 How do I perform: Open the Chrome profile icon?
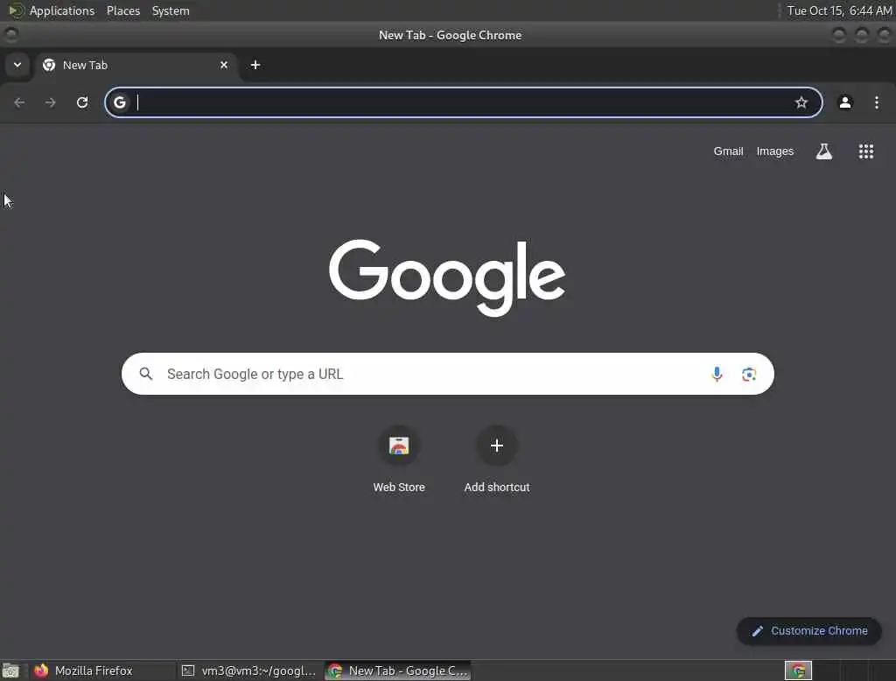[x=845, y=102]
